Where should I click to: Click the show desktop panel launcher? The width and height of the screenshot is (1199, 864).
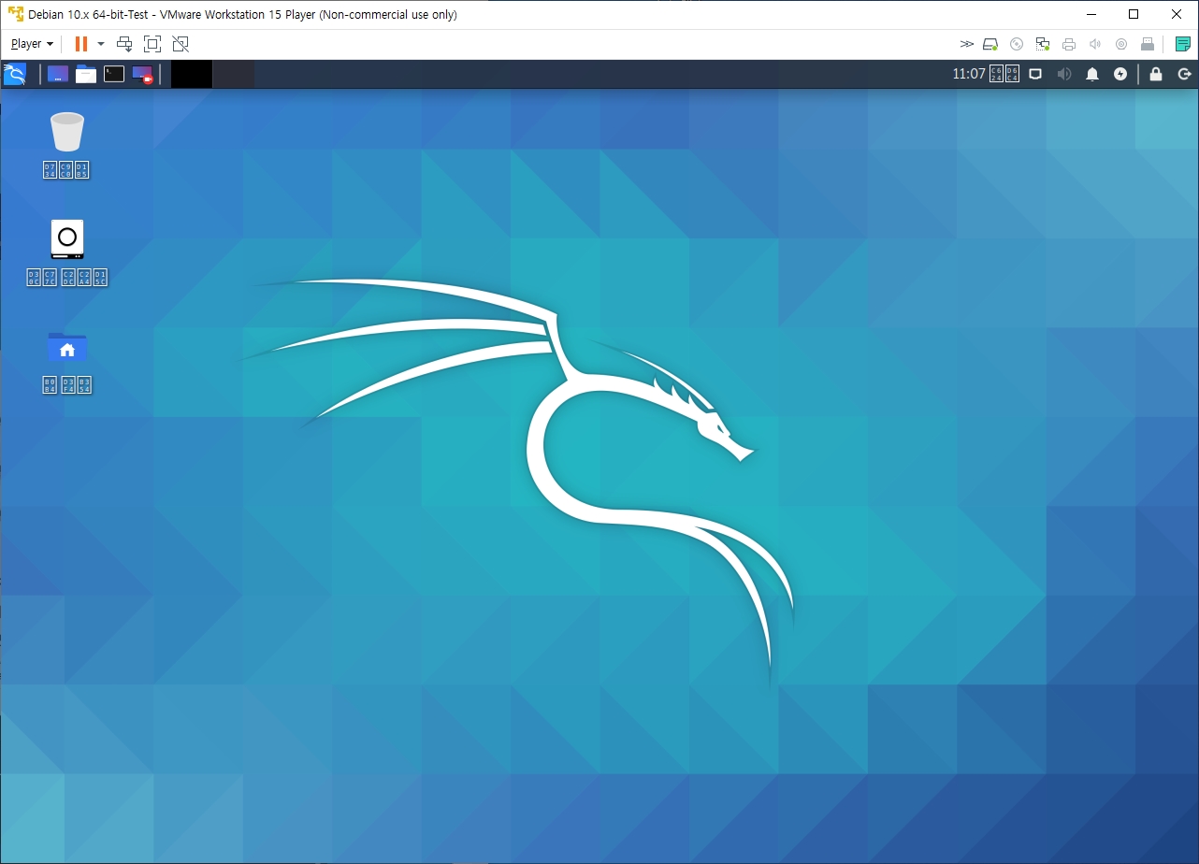[x=58, y=74]
